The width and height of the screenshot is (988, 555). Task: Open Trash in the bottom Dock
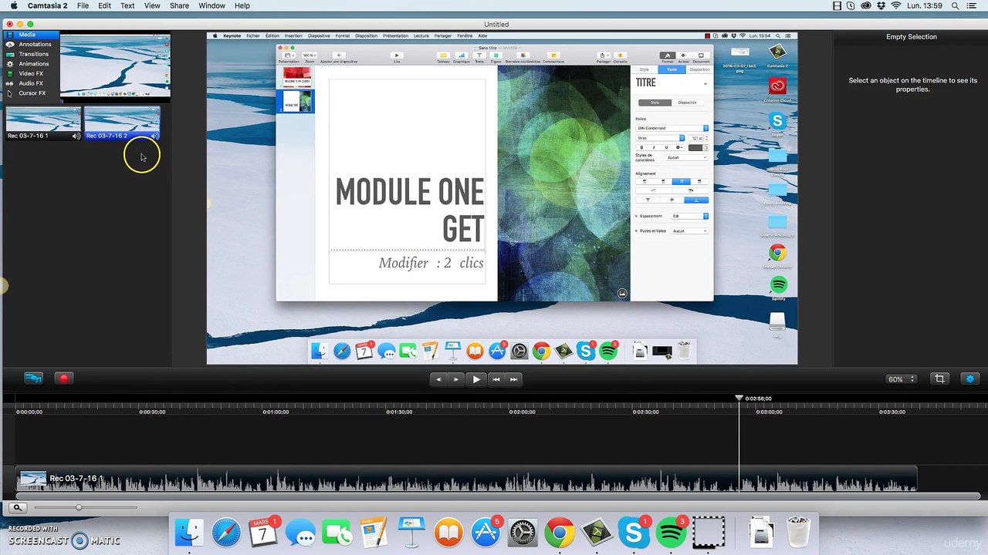coord(798,533)
